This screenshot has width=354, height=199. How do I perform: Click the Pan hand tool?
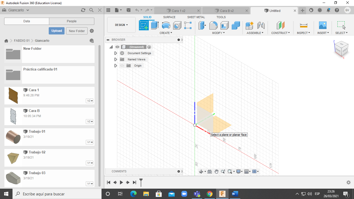click(x=216, y=172)
